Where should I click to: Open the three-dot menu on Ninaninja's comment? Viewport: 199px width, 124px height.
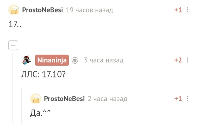[x=187, y=60]
